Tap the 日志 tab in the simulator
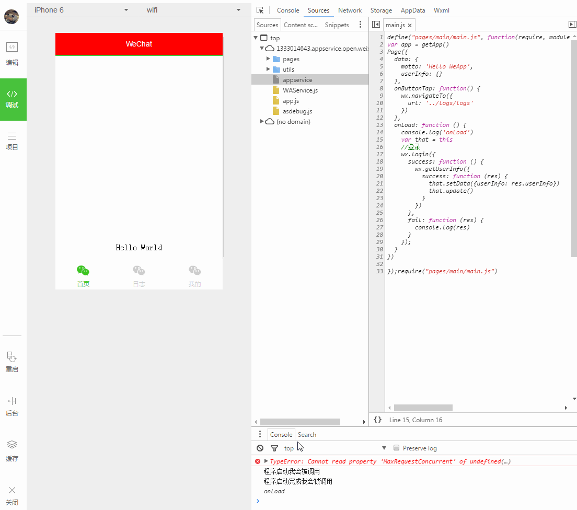 click(x=139, y=276)
